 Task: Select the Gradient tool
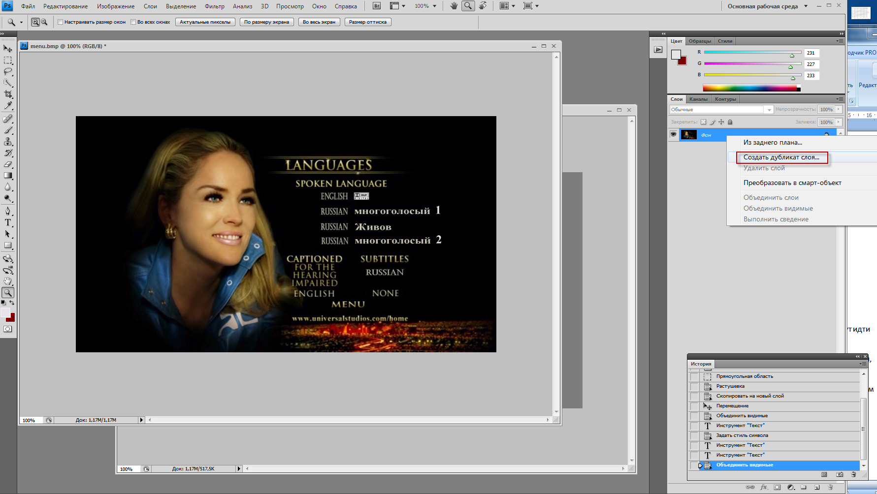click(x=8, y=176)
